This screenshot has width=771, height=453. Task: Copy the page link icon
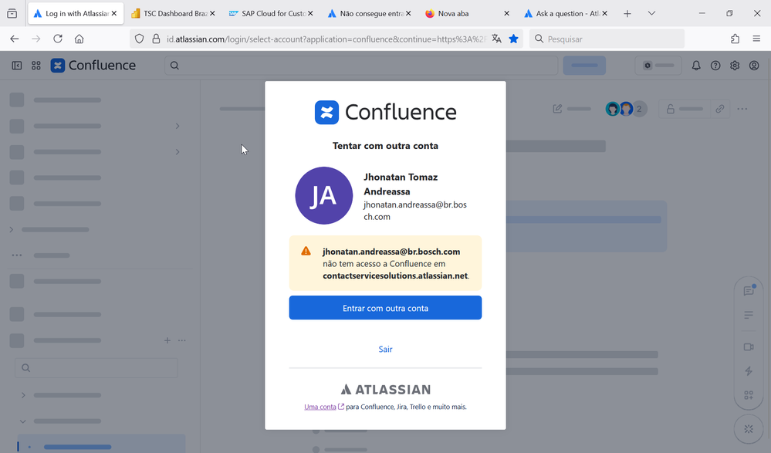click(720, 109)
